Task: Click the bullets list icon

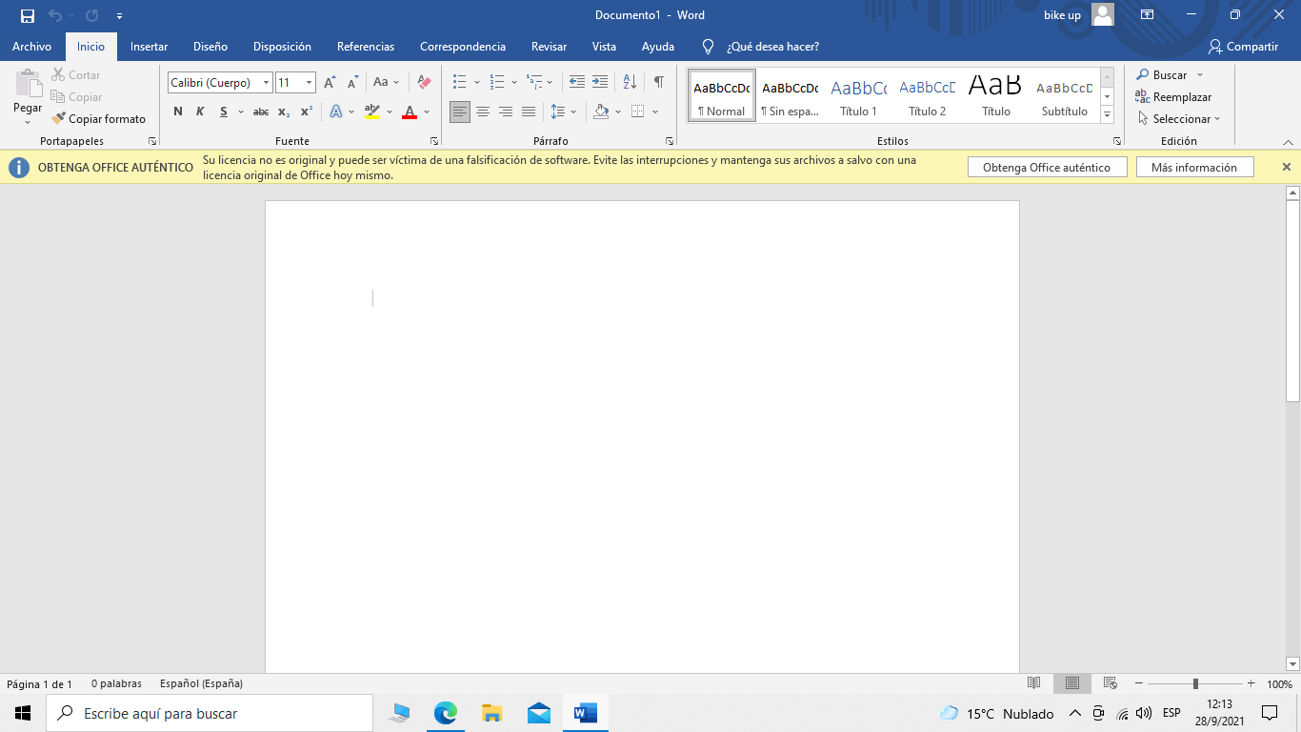Action: [460, 83]
